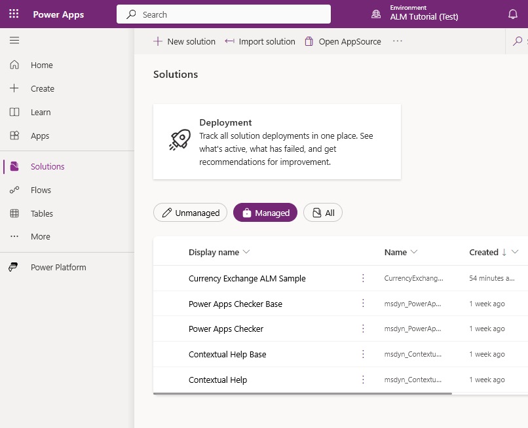This screenshot has height=428, width=528.
Task: Open Contextual Help Base solution
Action: click(227, 354)
